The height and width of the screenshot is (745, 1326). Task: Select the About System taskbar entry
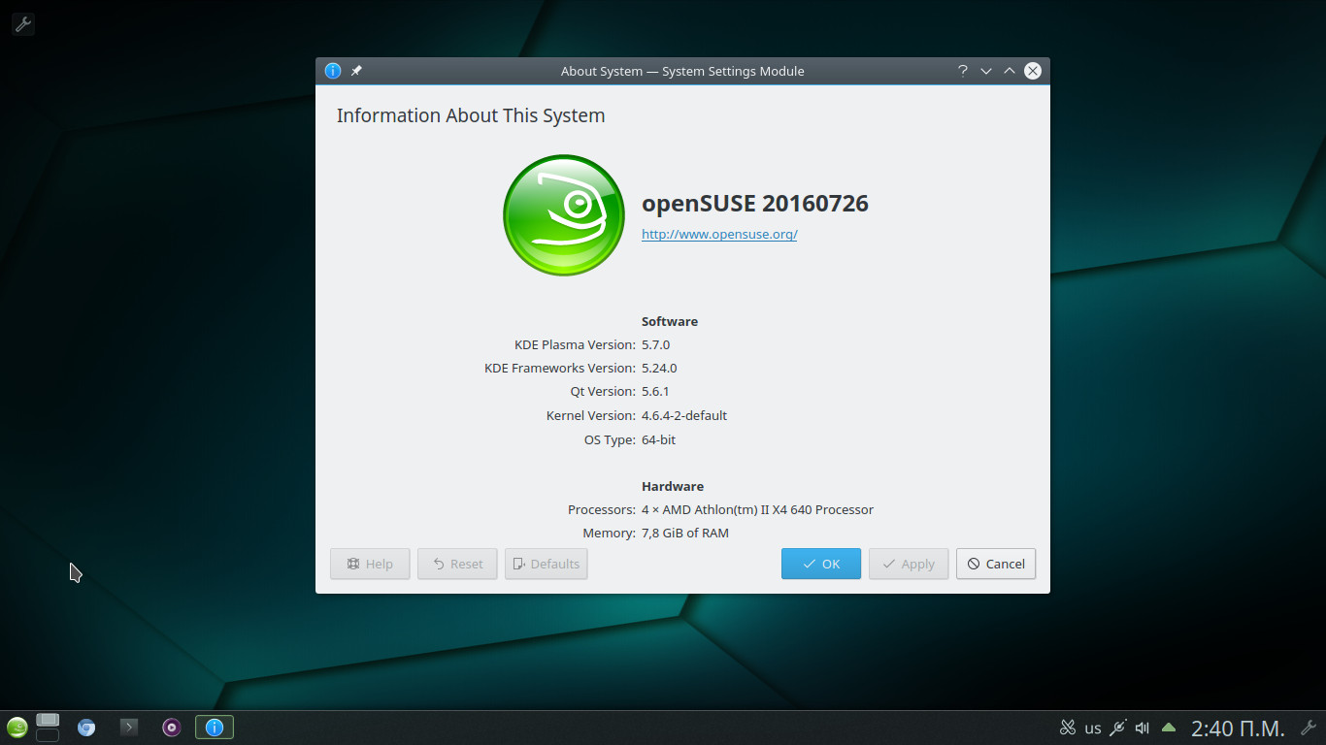215,728
